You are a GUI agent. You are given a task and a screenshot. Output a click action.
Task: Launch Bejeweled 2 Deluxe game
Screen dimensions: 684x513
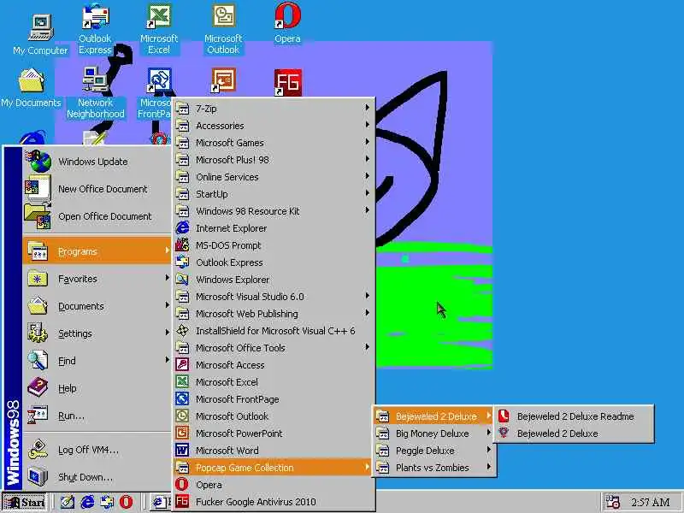pyautogui.click(x=575, y=433)
